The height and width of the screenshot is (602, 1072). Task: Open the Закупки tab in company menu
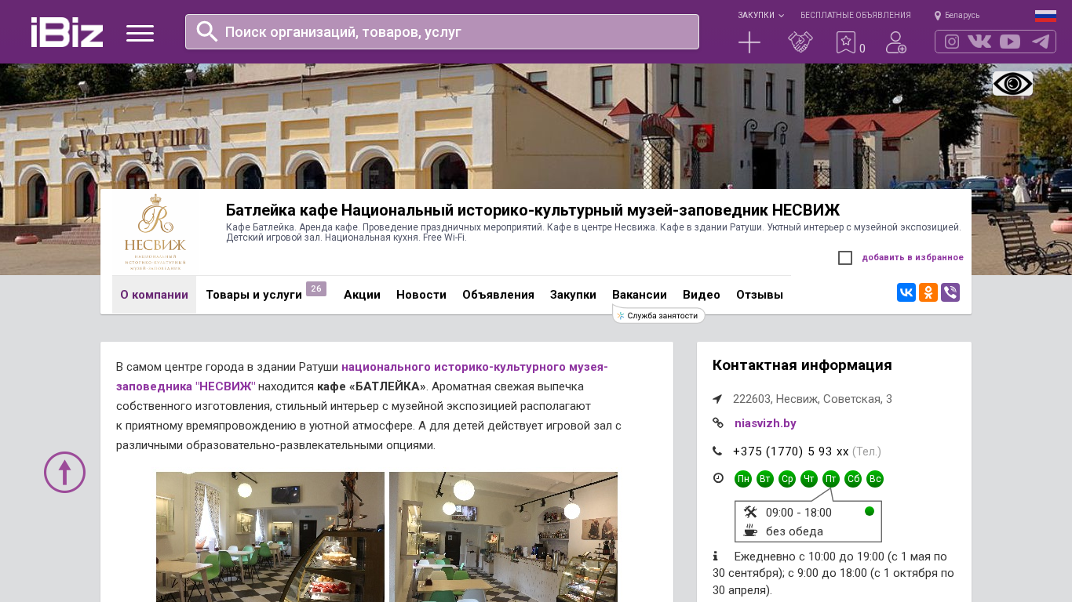(x=573, y=295)
